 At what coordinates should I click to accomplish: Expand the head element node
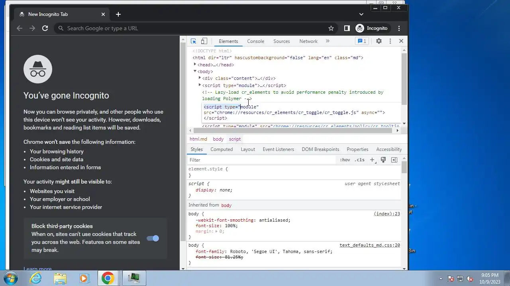(x=195, y=64)
